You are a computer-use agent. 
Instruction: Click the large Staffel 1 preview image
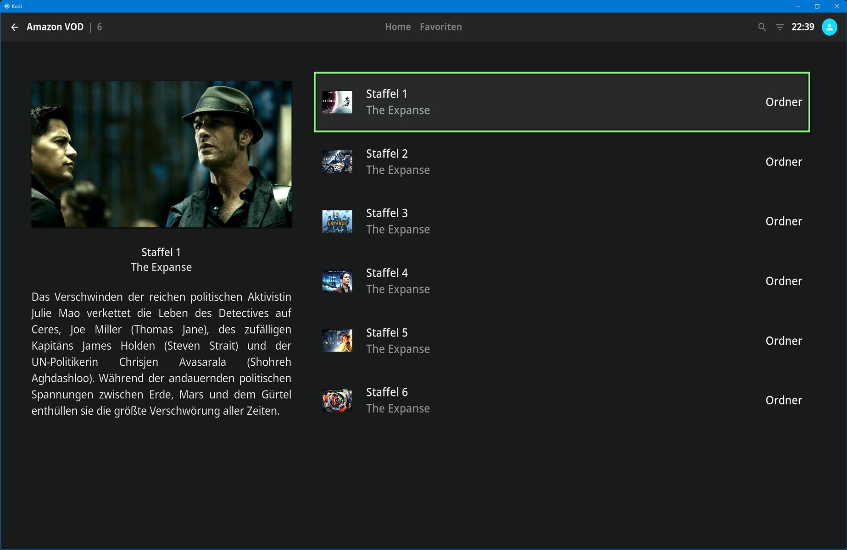click(162, 154)
